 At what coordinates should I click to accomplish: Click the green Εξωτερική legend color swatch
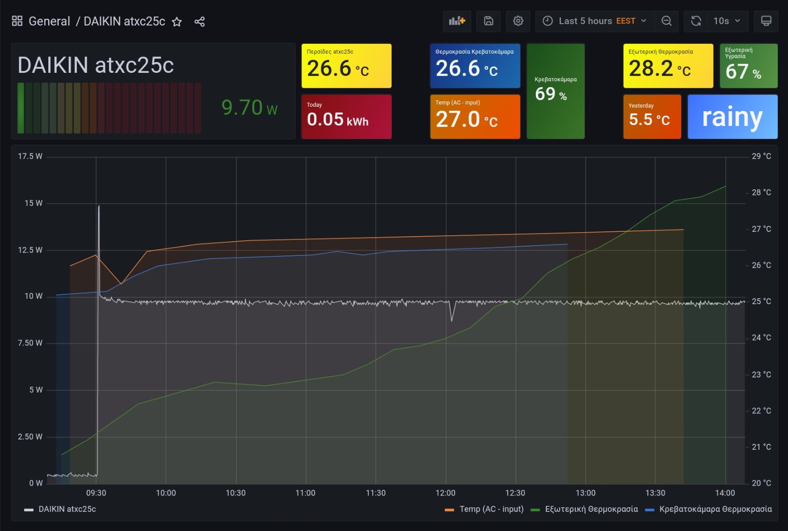click(535, 510)
